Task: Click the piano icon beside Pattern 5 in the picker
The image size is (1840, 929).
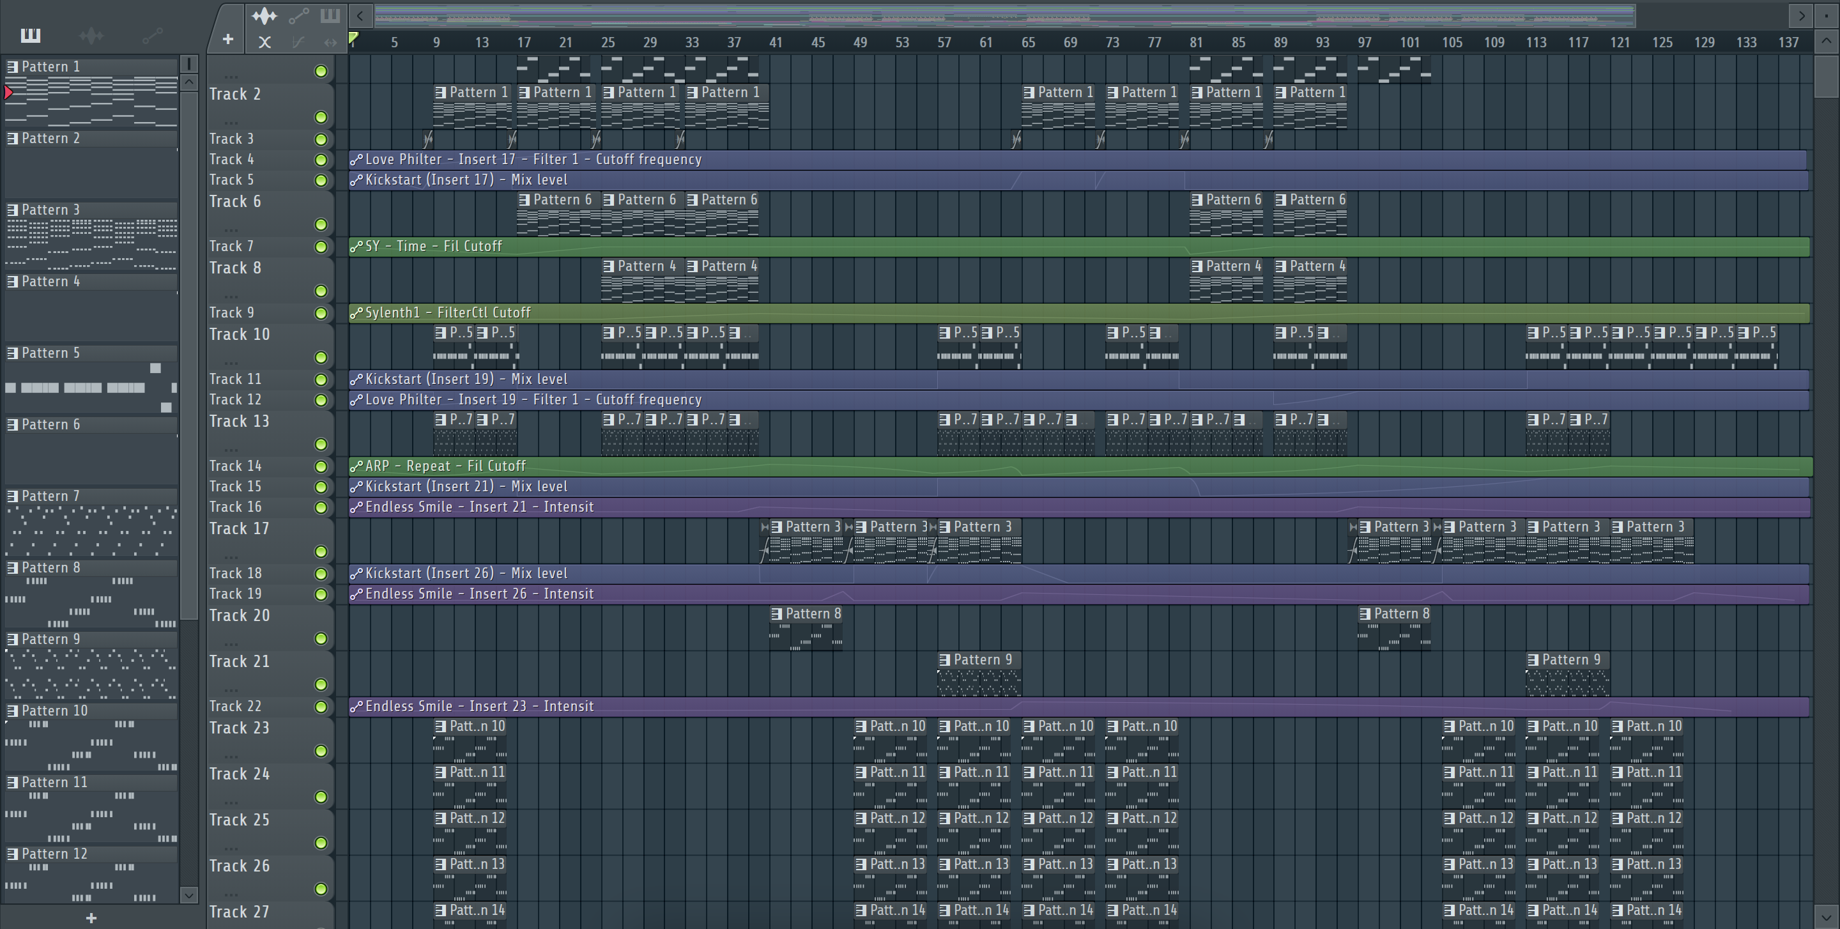Action: pos(13,353)
